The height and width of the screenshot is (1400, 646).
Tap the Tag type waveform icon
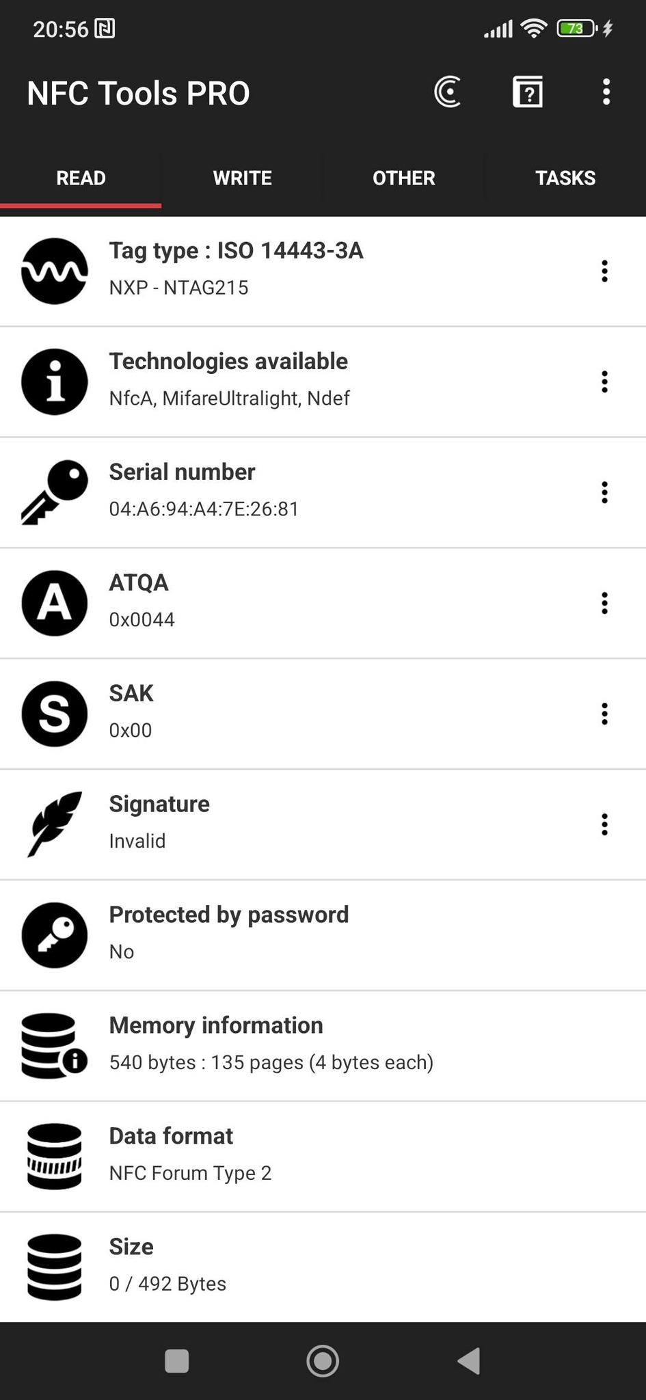55,271
